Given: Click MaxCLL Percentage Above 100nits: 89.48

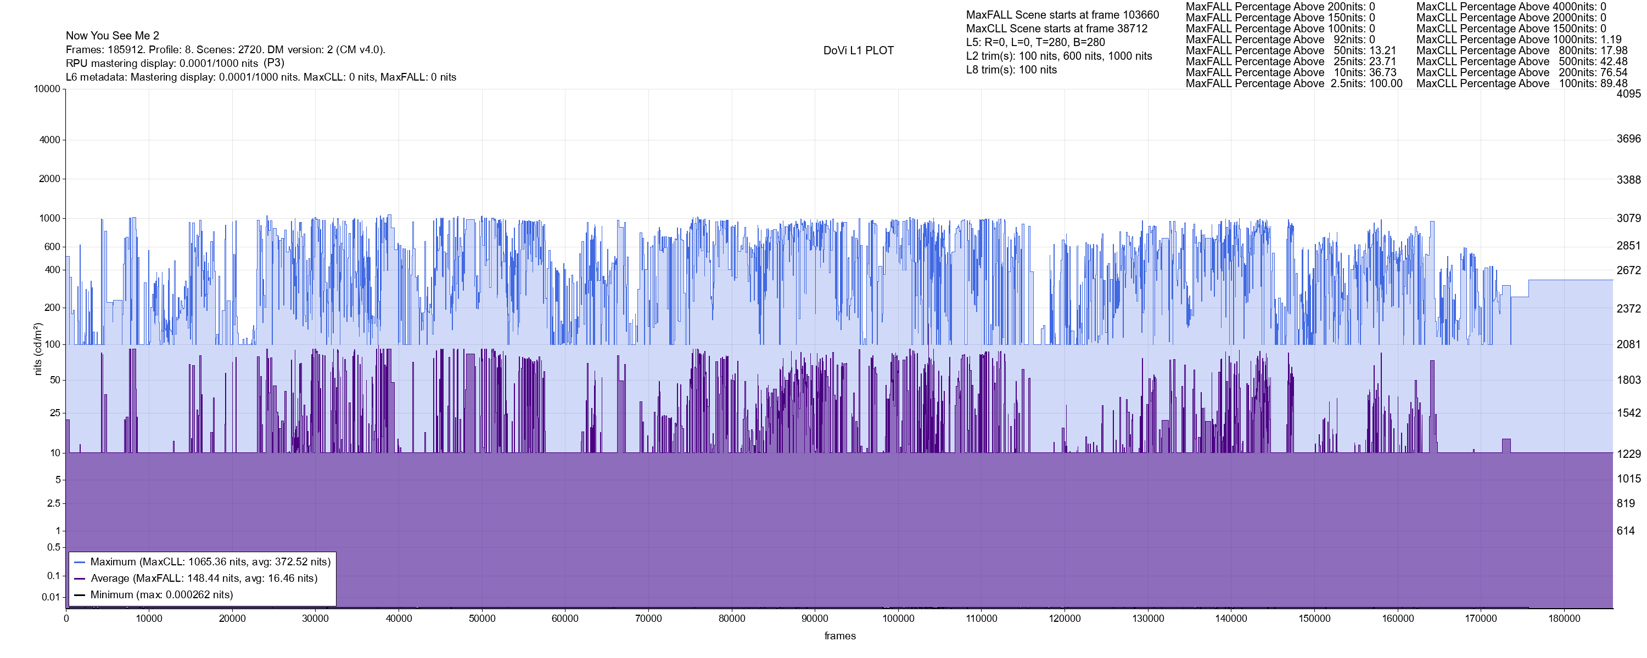Looking at the screenshot, I should coord(1521,84).
